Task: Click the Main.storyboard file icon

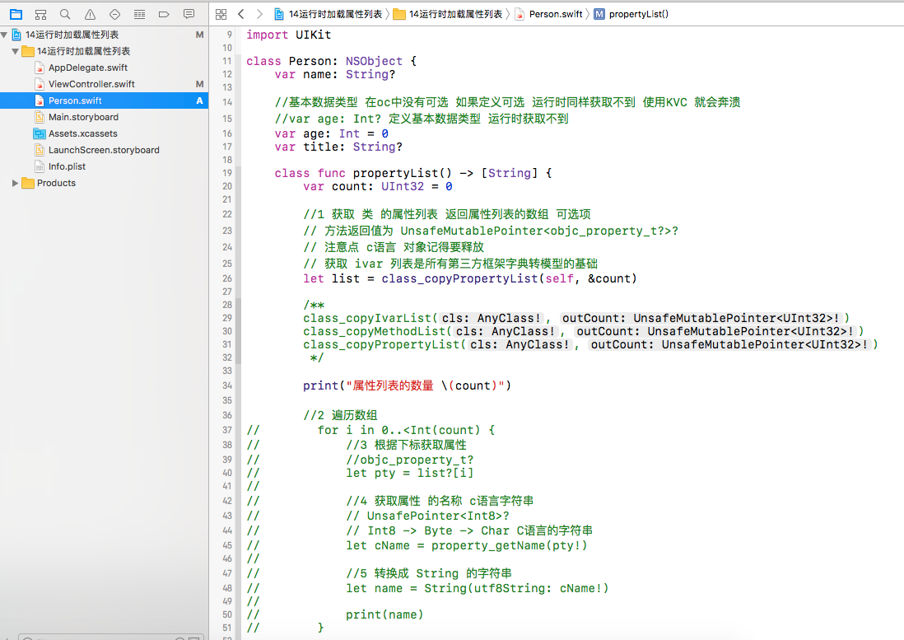Action: [x=40, y=117]
